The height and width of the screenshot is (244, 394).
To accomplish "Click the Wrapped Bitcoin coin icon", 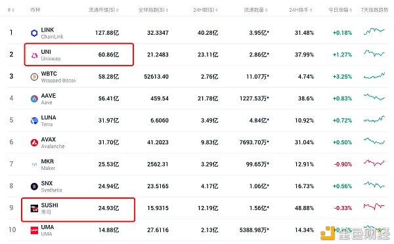I will coord(34,77).
